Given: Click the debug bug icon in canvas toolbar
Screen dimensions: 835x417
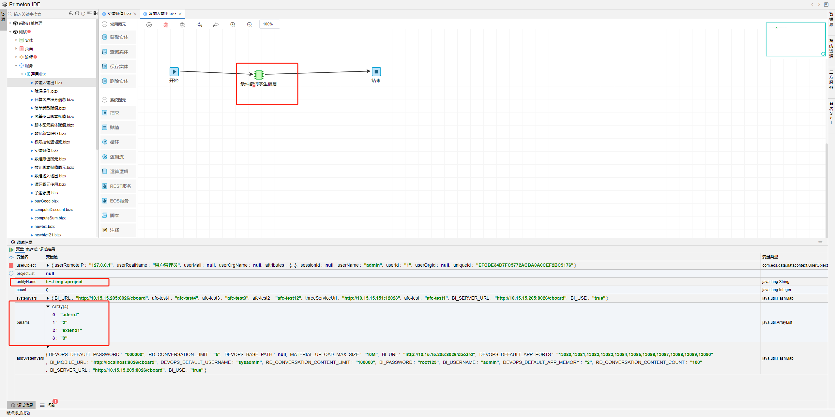Looking at the screenshot, I should click(166, 24).
